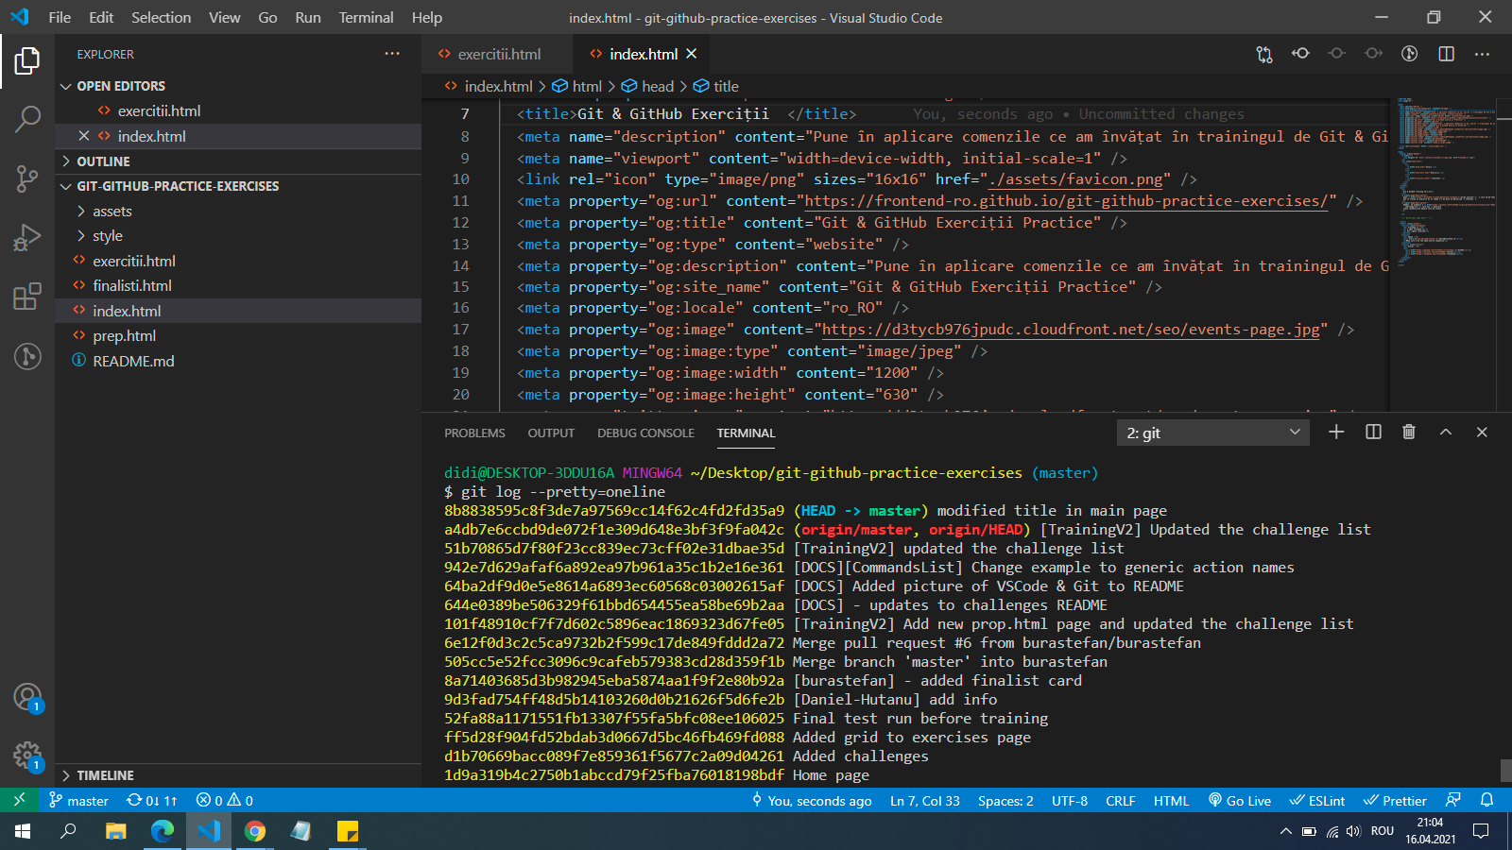Click the Kill Terminal trash icon
This screenshot has height=850, width=1512.
point(1409,432)
